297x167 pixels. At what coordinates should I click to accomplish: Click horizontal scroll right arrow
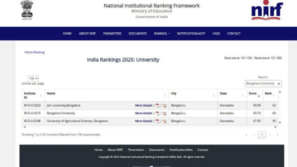coord(275,127)
